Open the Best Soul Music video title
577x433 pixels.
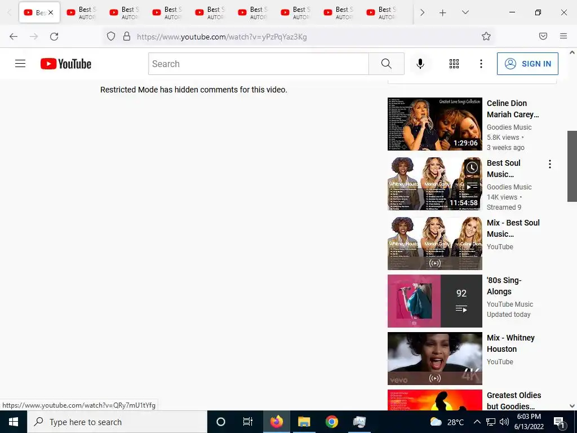pos(504,168)
